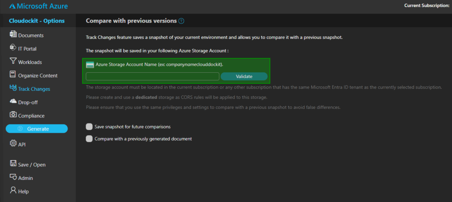This screenshot has height=202, width=452.
Task: Click the Admin icon in sidebar
Action: (13, 178)
